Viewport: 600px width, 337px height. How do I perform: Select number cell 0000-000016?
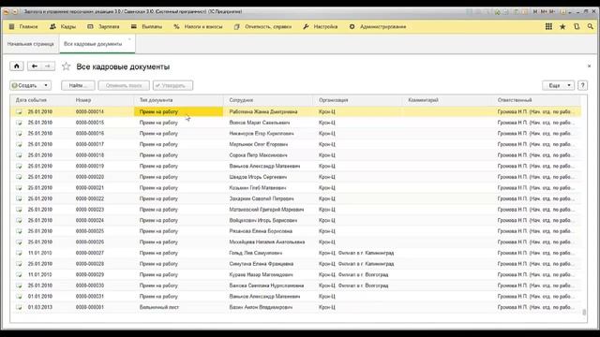pyautogui.click(x=90, y=133)
